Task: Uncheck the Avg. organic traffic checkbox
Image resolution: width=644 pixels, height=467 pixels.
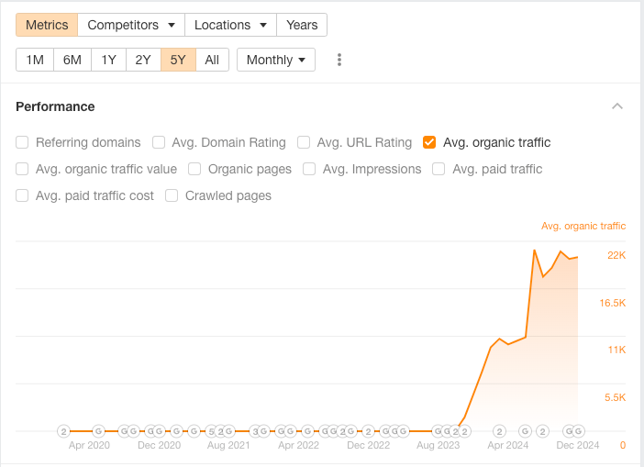Action: (429, 142)
